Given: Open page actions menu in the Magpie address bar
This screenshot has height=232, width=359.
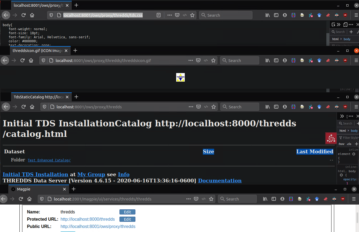Looking at the screenshot, I should pos(189,199).
